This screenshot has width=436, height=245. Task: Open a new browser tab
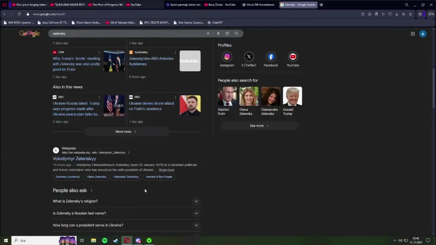click(321, 5)
